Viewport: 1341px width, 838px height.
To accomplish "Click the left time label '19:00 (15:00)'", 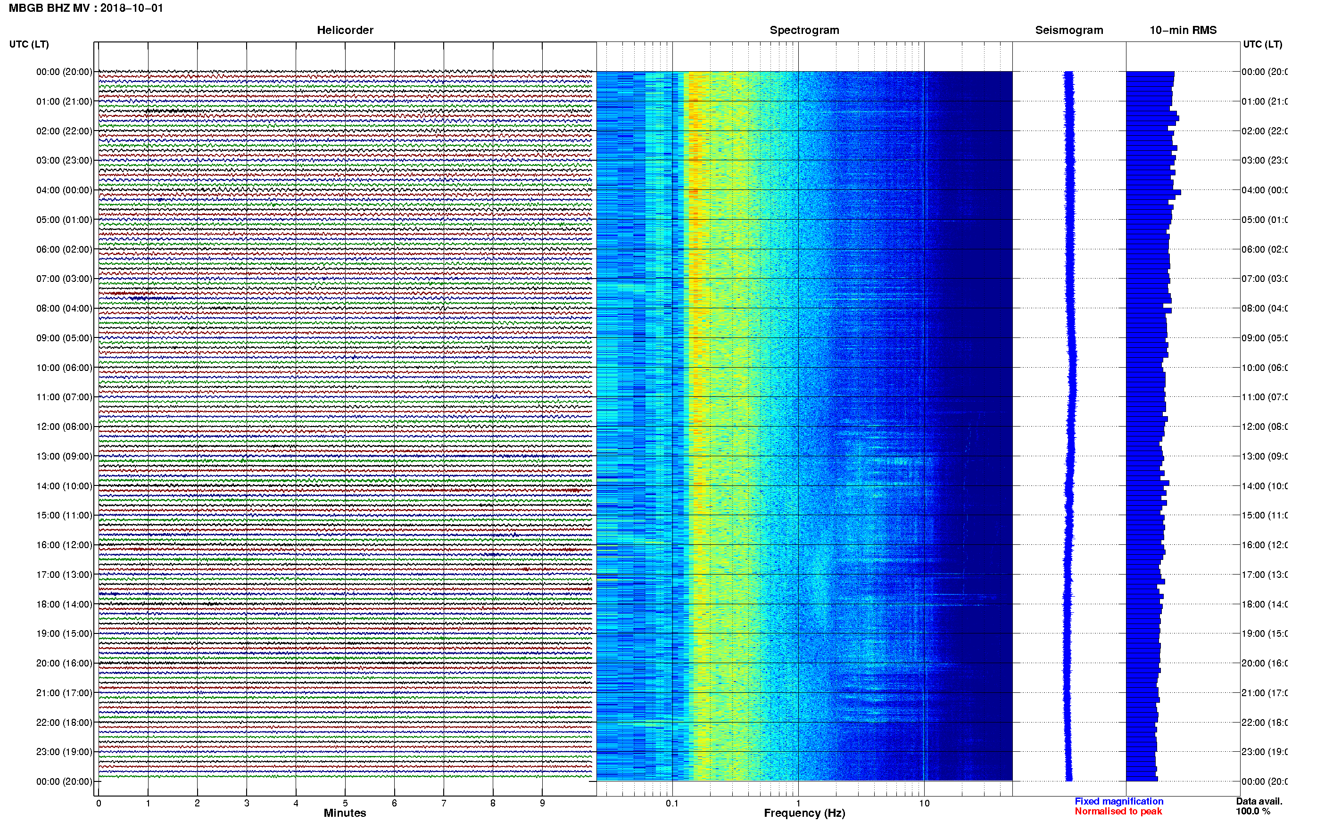I will (x=64, y=633).
